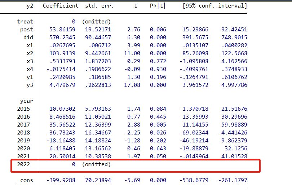Select the 2019 year row label

(23, 141)
